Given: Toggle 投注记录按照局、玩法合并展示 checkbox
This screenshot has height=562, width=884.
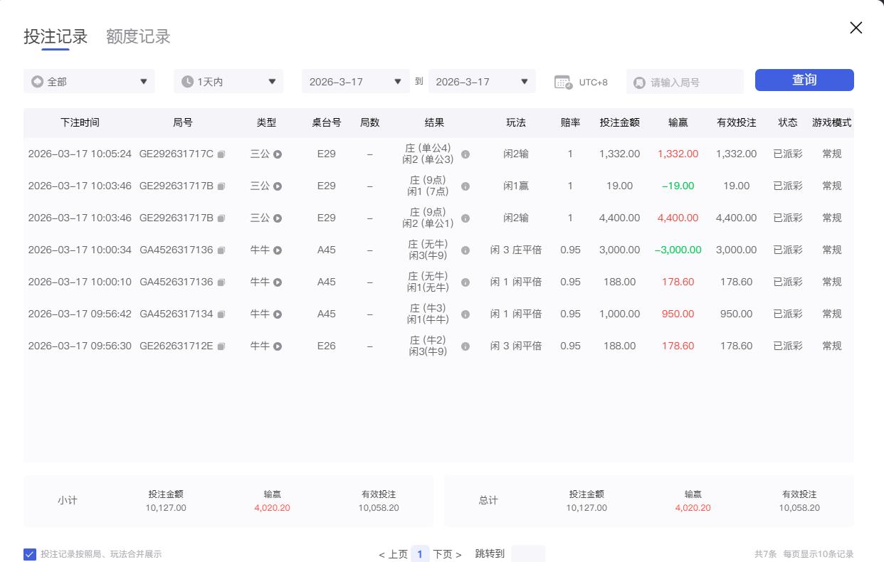Looking at the screenshot, I should point(30,554).
